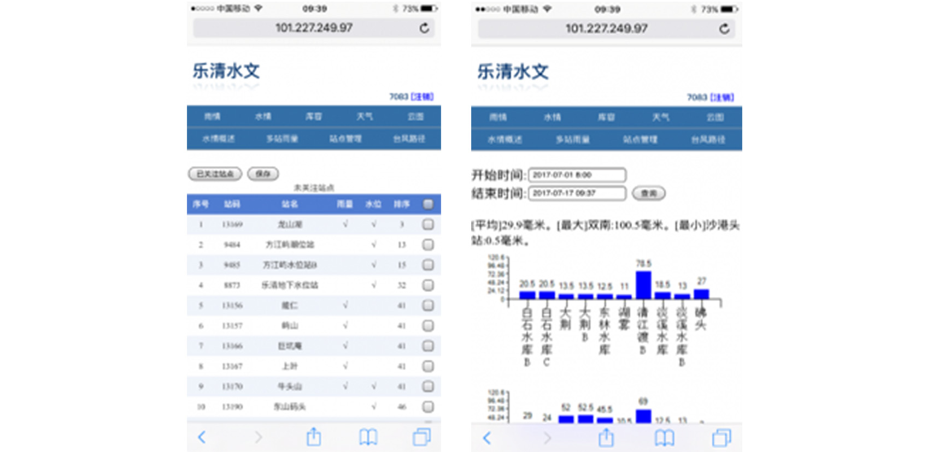Open share sheet on station list screen
Screen dimensions: 927x452
click(x=314, y=436)
